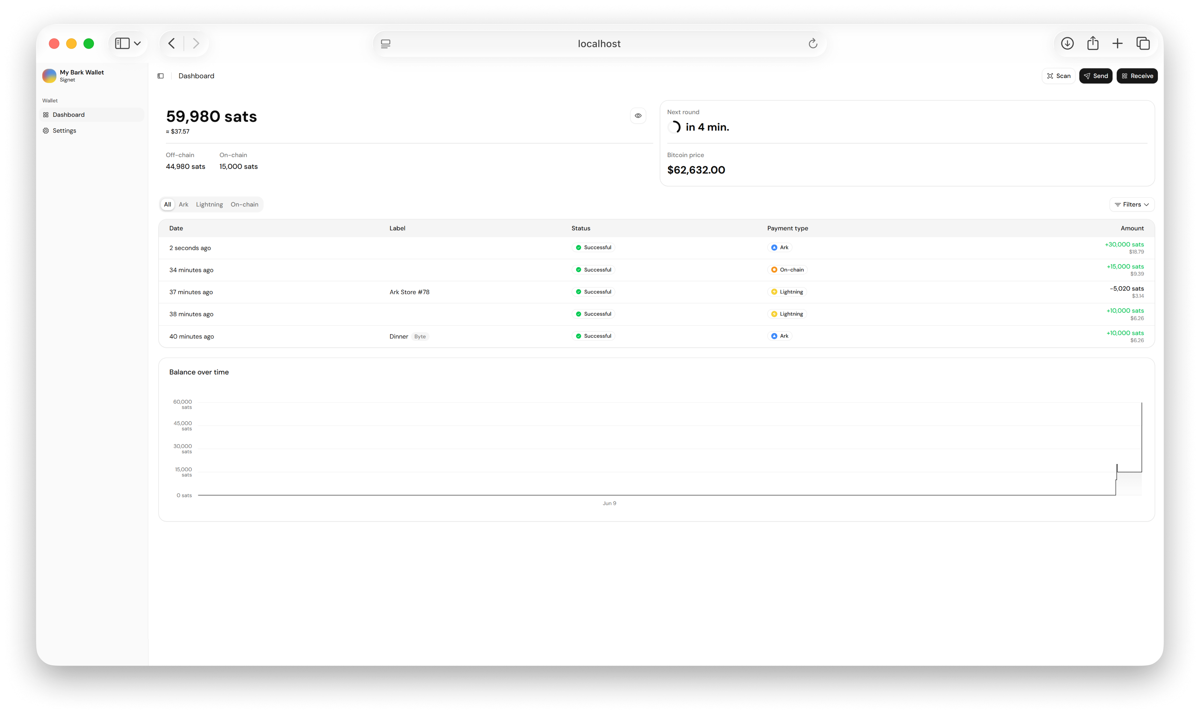This screenshot has width=1200, height=714.
Task: Switch to the On-chain tab
Action: 245,204
